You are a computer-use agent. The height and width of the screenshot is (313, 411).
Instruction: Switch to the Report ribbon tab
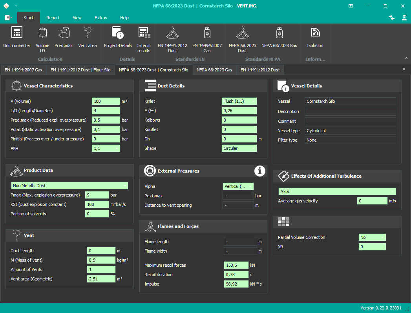(53, 18)
